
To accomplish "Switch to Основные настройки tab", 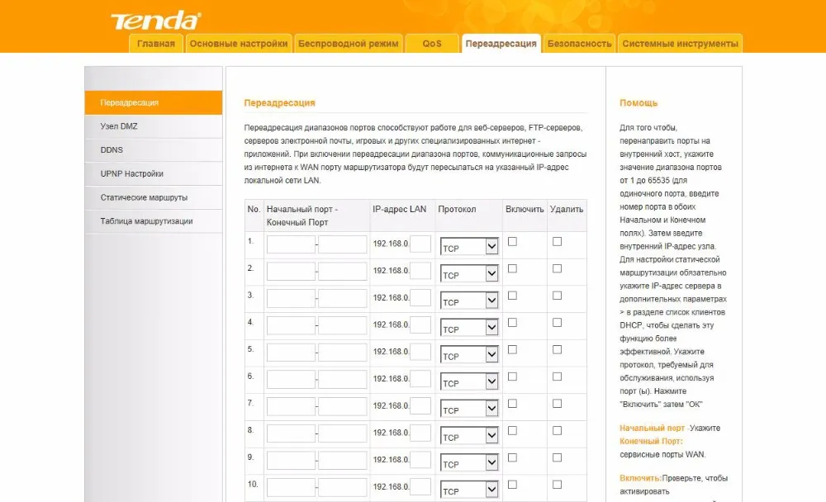I will [239, 44].
